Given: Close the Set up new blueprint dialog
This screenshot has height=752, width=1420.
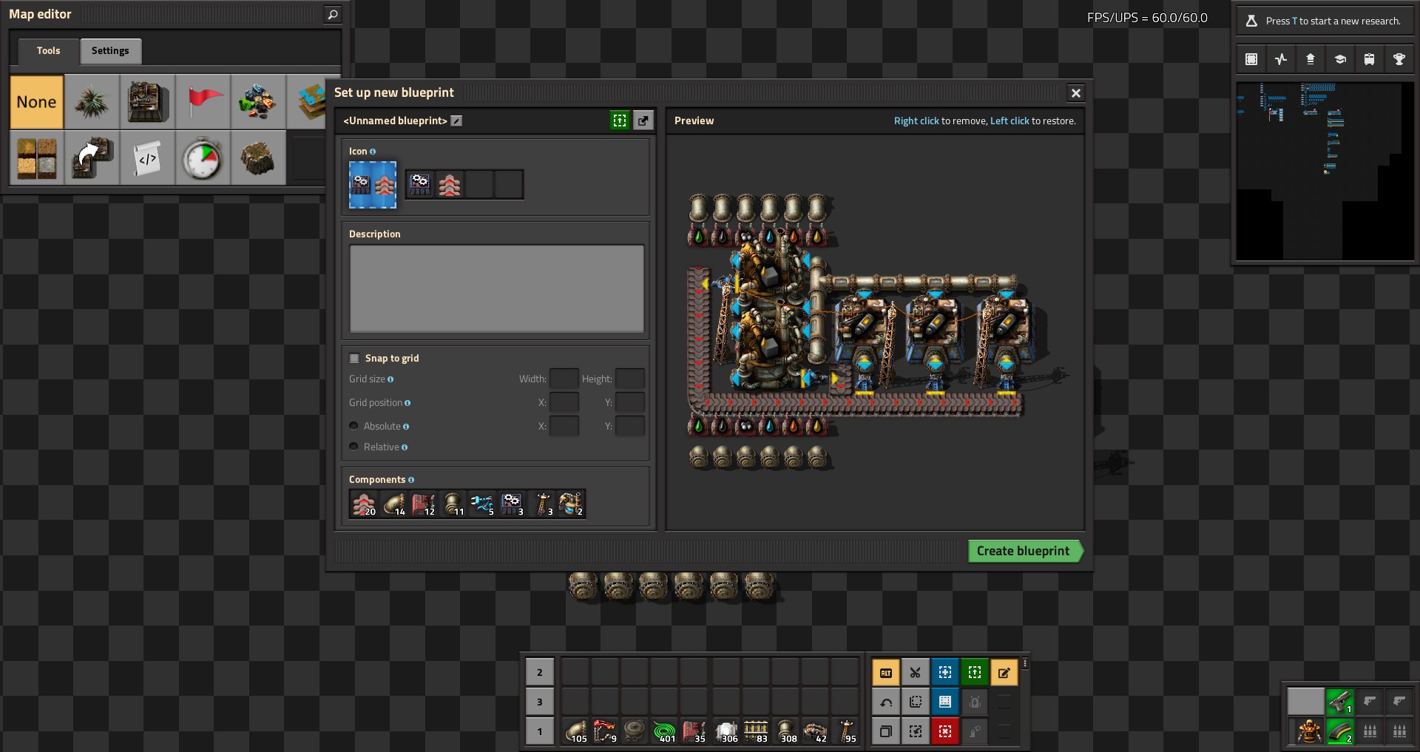Looking at the screenshot, I should coord(1076,93).
